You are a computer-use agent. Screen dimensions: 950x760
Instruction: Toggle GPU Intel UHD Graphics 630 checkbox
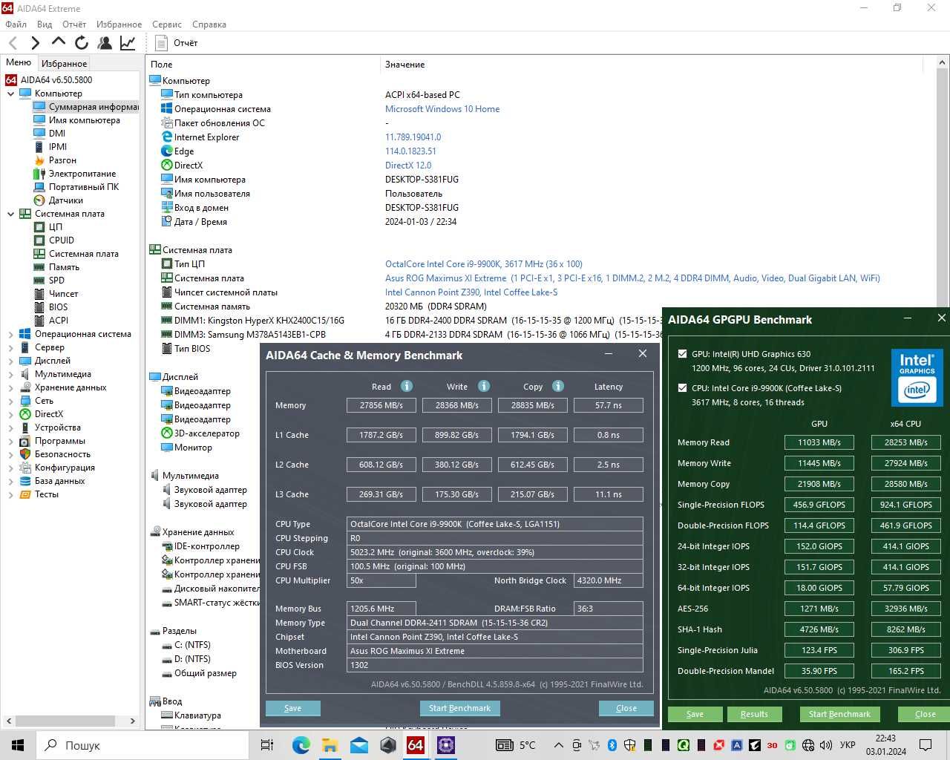[682, 354]
